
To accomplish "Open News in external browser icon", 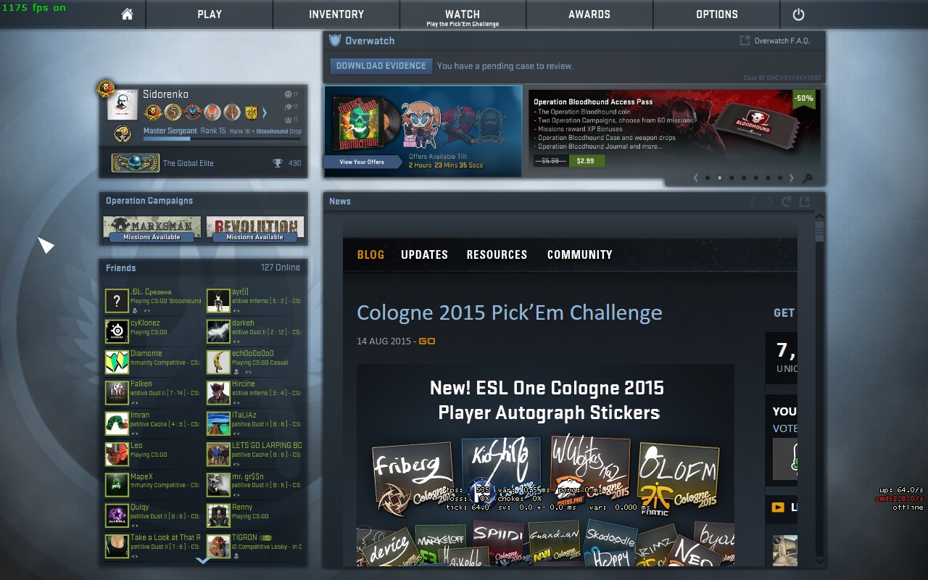I will pyautogui.click(x=805, y=202).
